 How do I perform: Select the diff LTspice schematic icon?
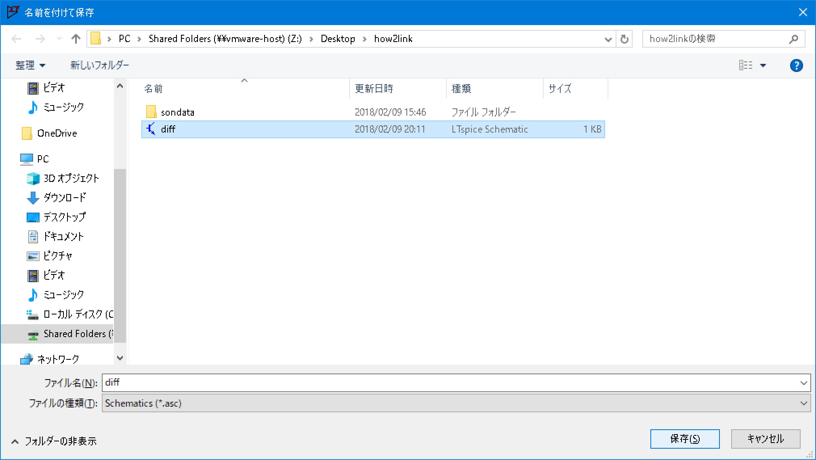pyautogui.click(x=151, y=129)
